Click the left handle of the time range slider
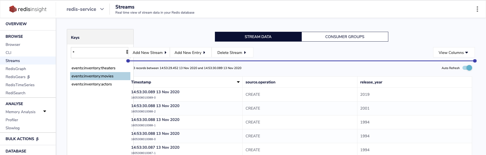Image resolution: width=486 pixels, height=155 pixels. (x=128, y=61)
